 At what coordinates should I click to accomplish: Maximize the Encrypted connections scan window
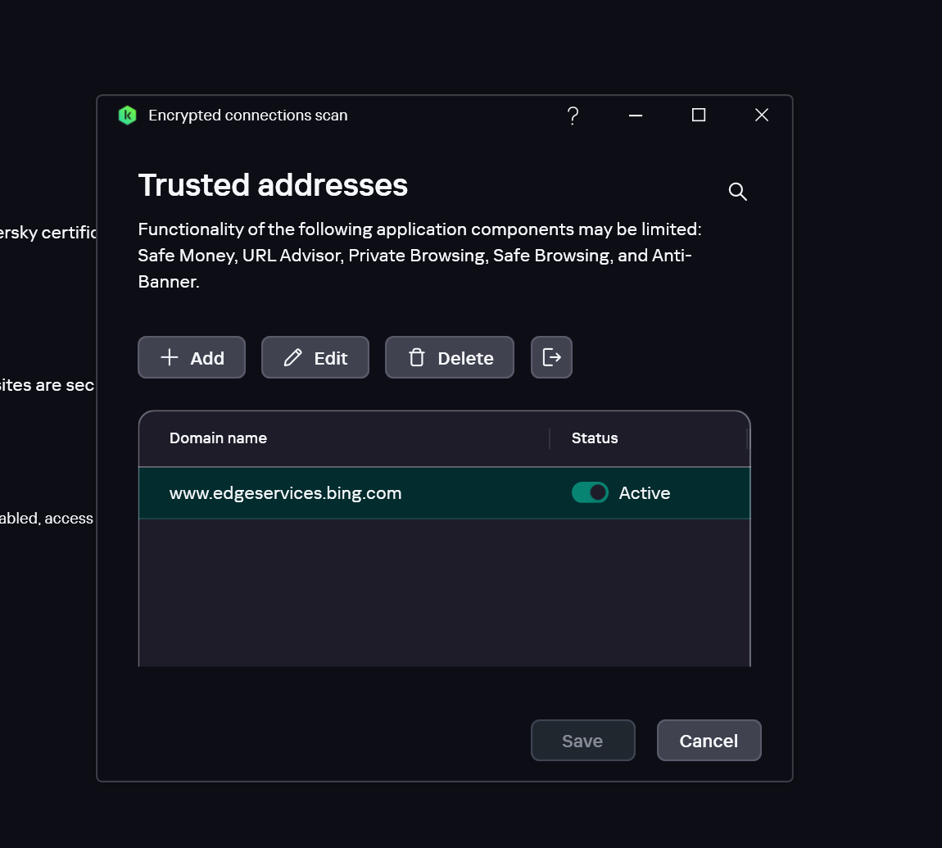[699, 116]
